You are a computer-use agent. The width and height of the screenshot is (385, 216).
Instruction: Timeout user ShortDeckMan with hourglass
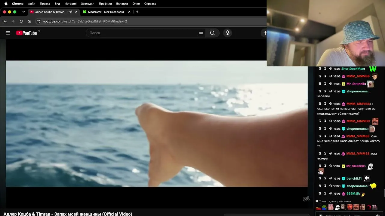point(325,69)
